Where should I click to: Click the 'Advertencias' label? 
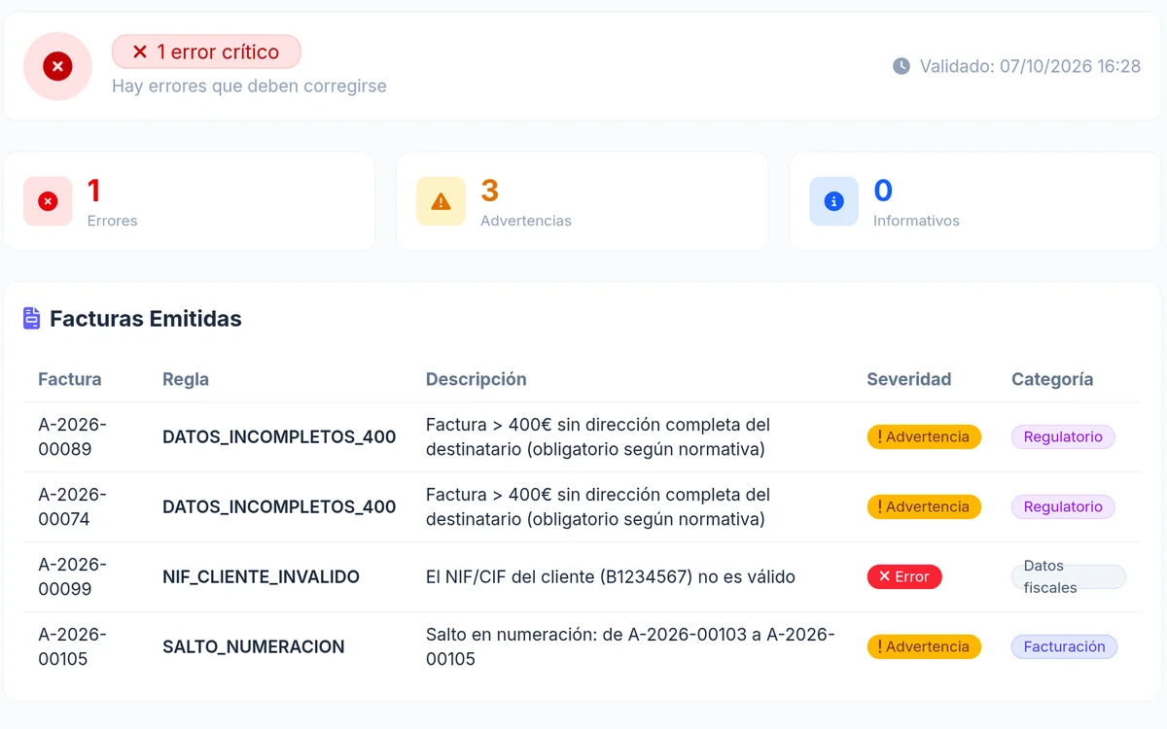526,221
